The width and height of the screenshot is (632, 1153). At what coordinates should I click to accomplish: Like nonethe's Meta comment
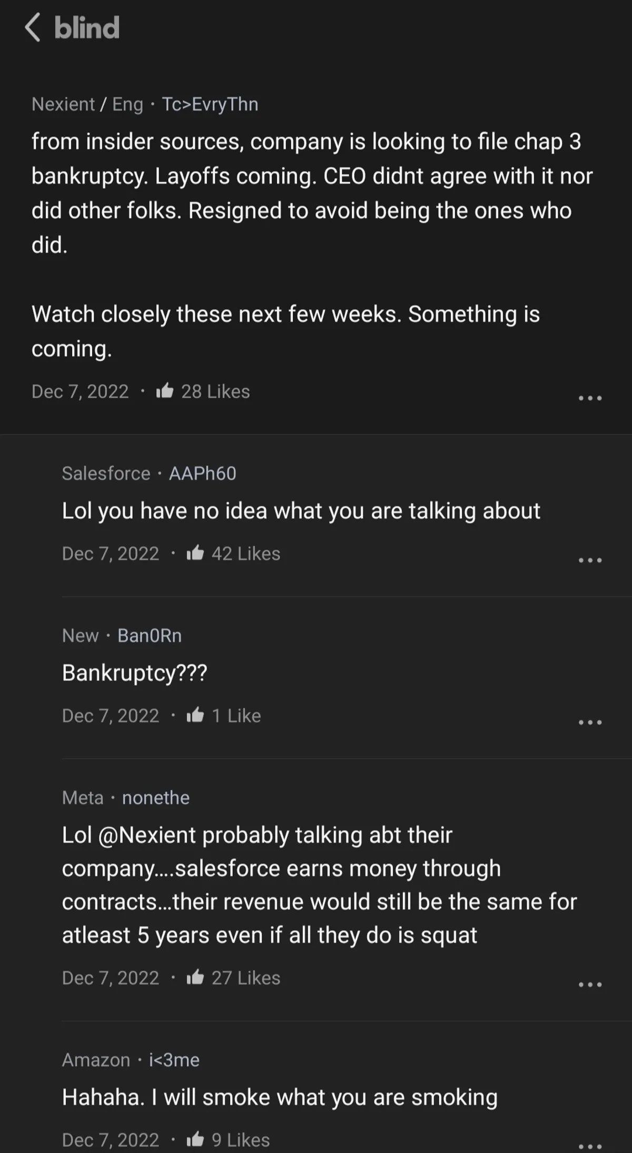(x=195, y=978)
